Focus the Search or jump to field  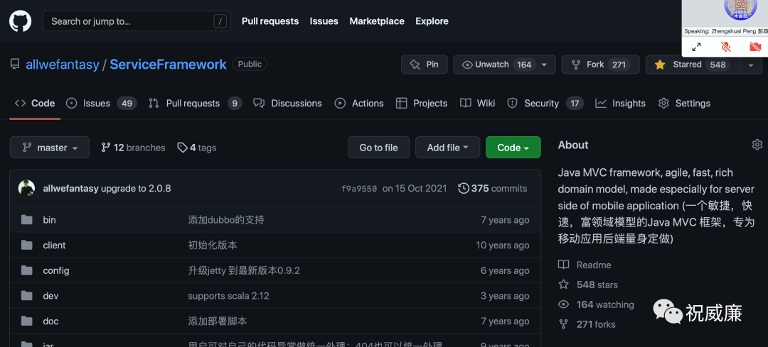point(137,21)
